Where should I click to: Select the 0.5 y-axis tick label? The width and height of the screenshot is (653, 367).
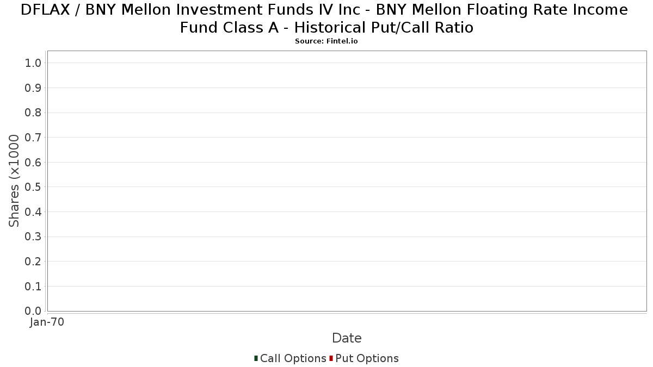pyautogui.click(x=33, y=187)
